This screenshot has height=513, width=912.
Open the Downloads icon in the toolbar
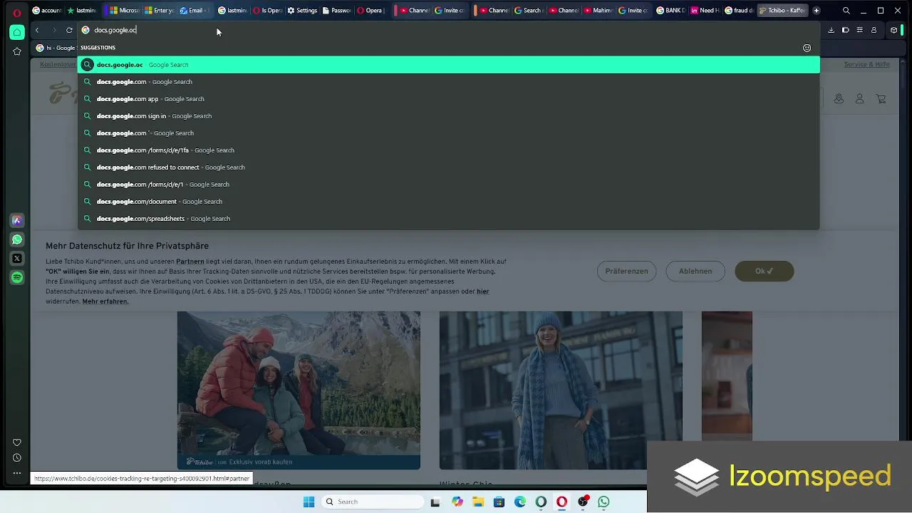coord(831,30)
